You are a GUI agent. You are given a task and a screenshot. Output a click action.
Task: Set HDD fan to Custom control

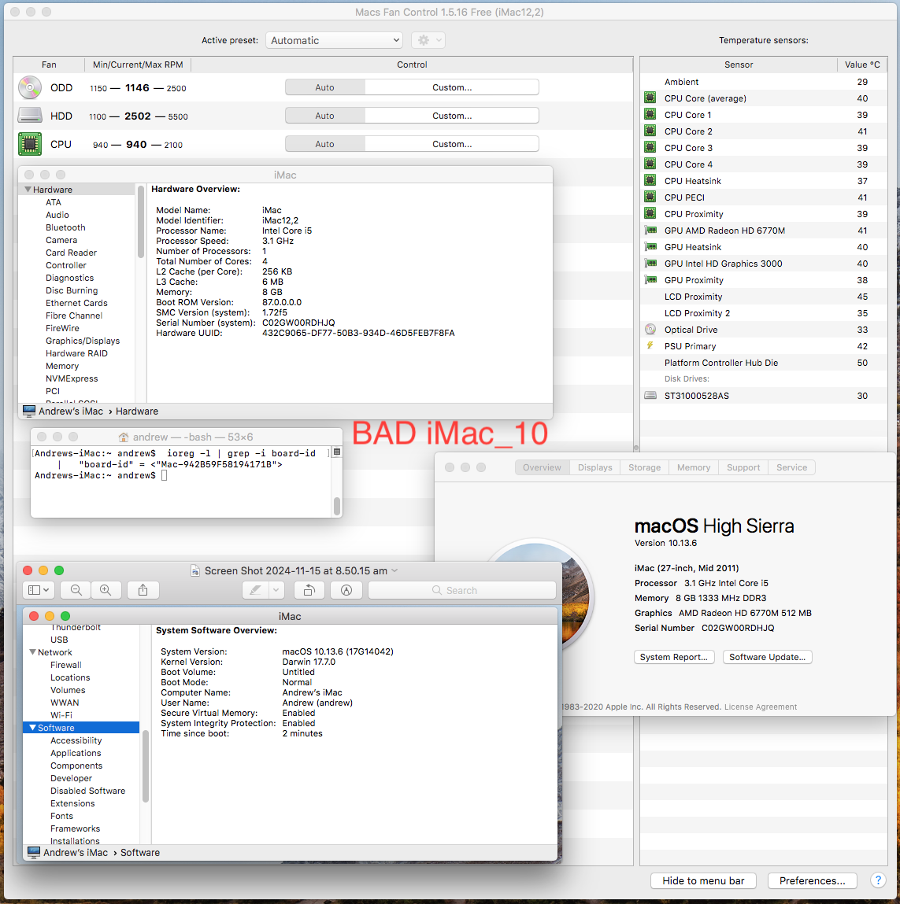pos(452,116)
